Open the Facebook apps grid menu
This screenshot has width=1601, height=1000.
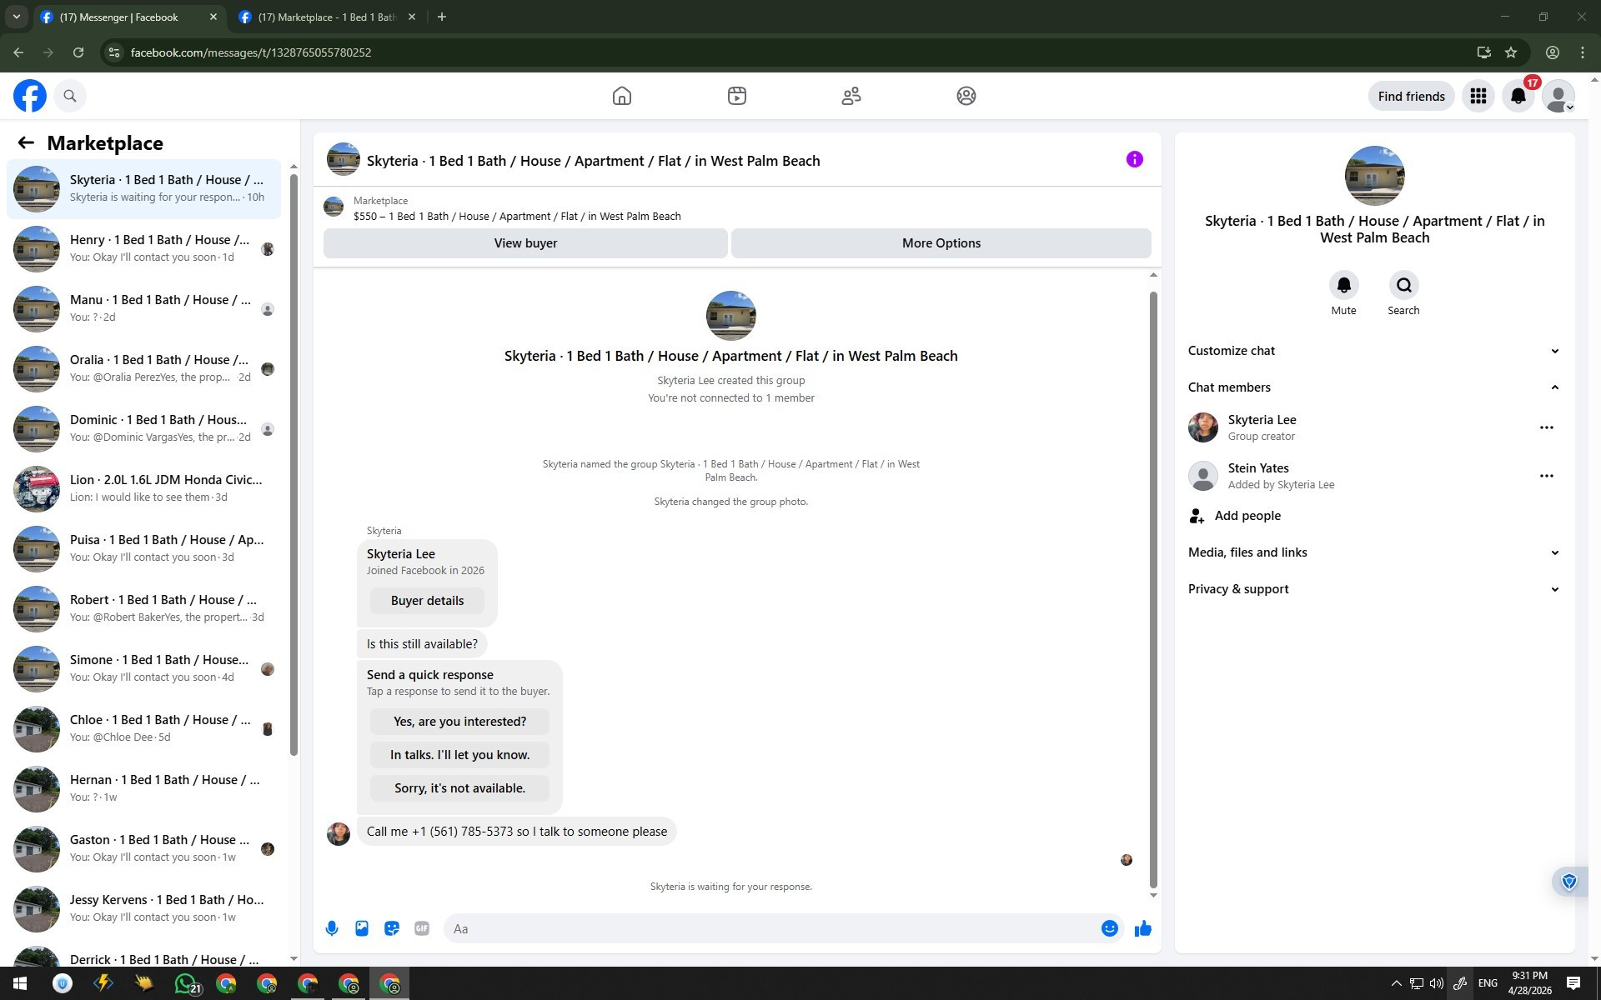(1478, 97)
